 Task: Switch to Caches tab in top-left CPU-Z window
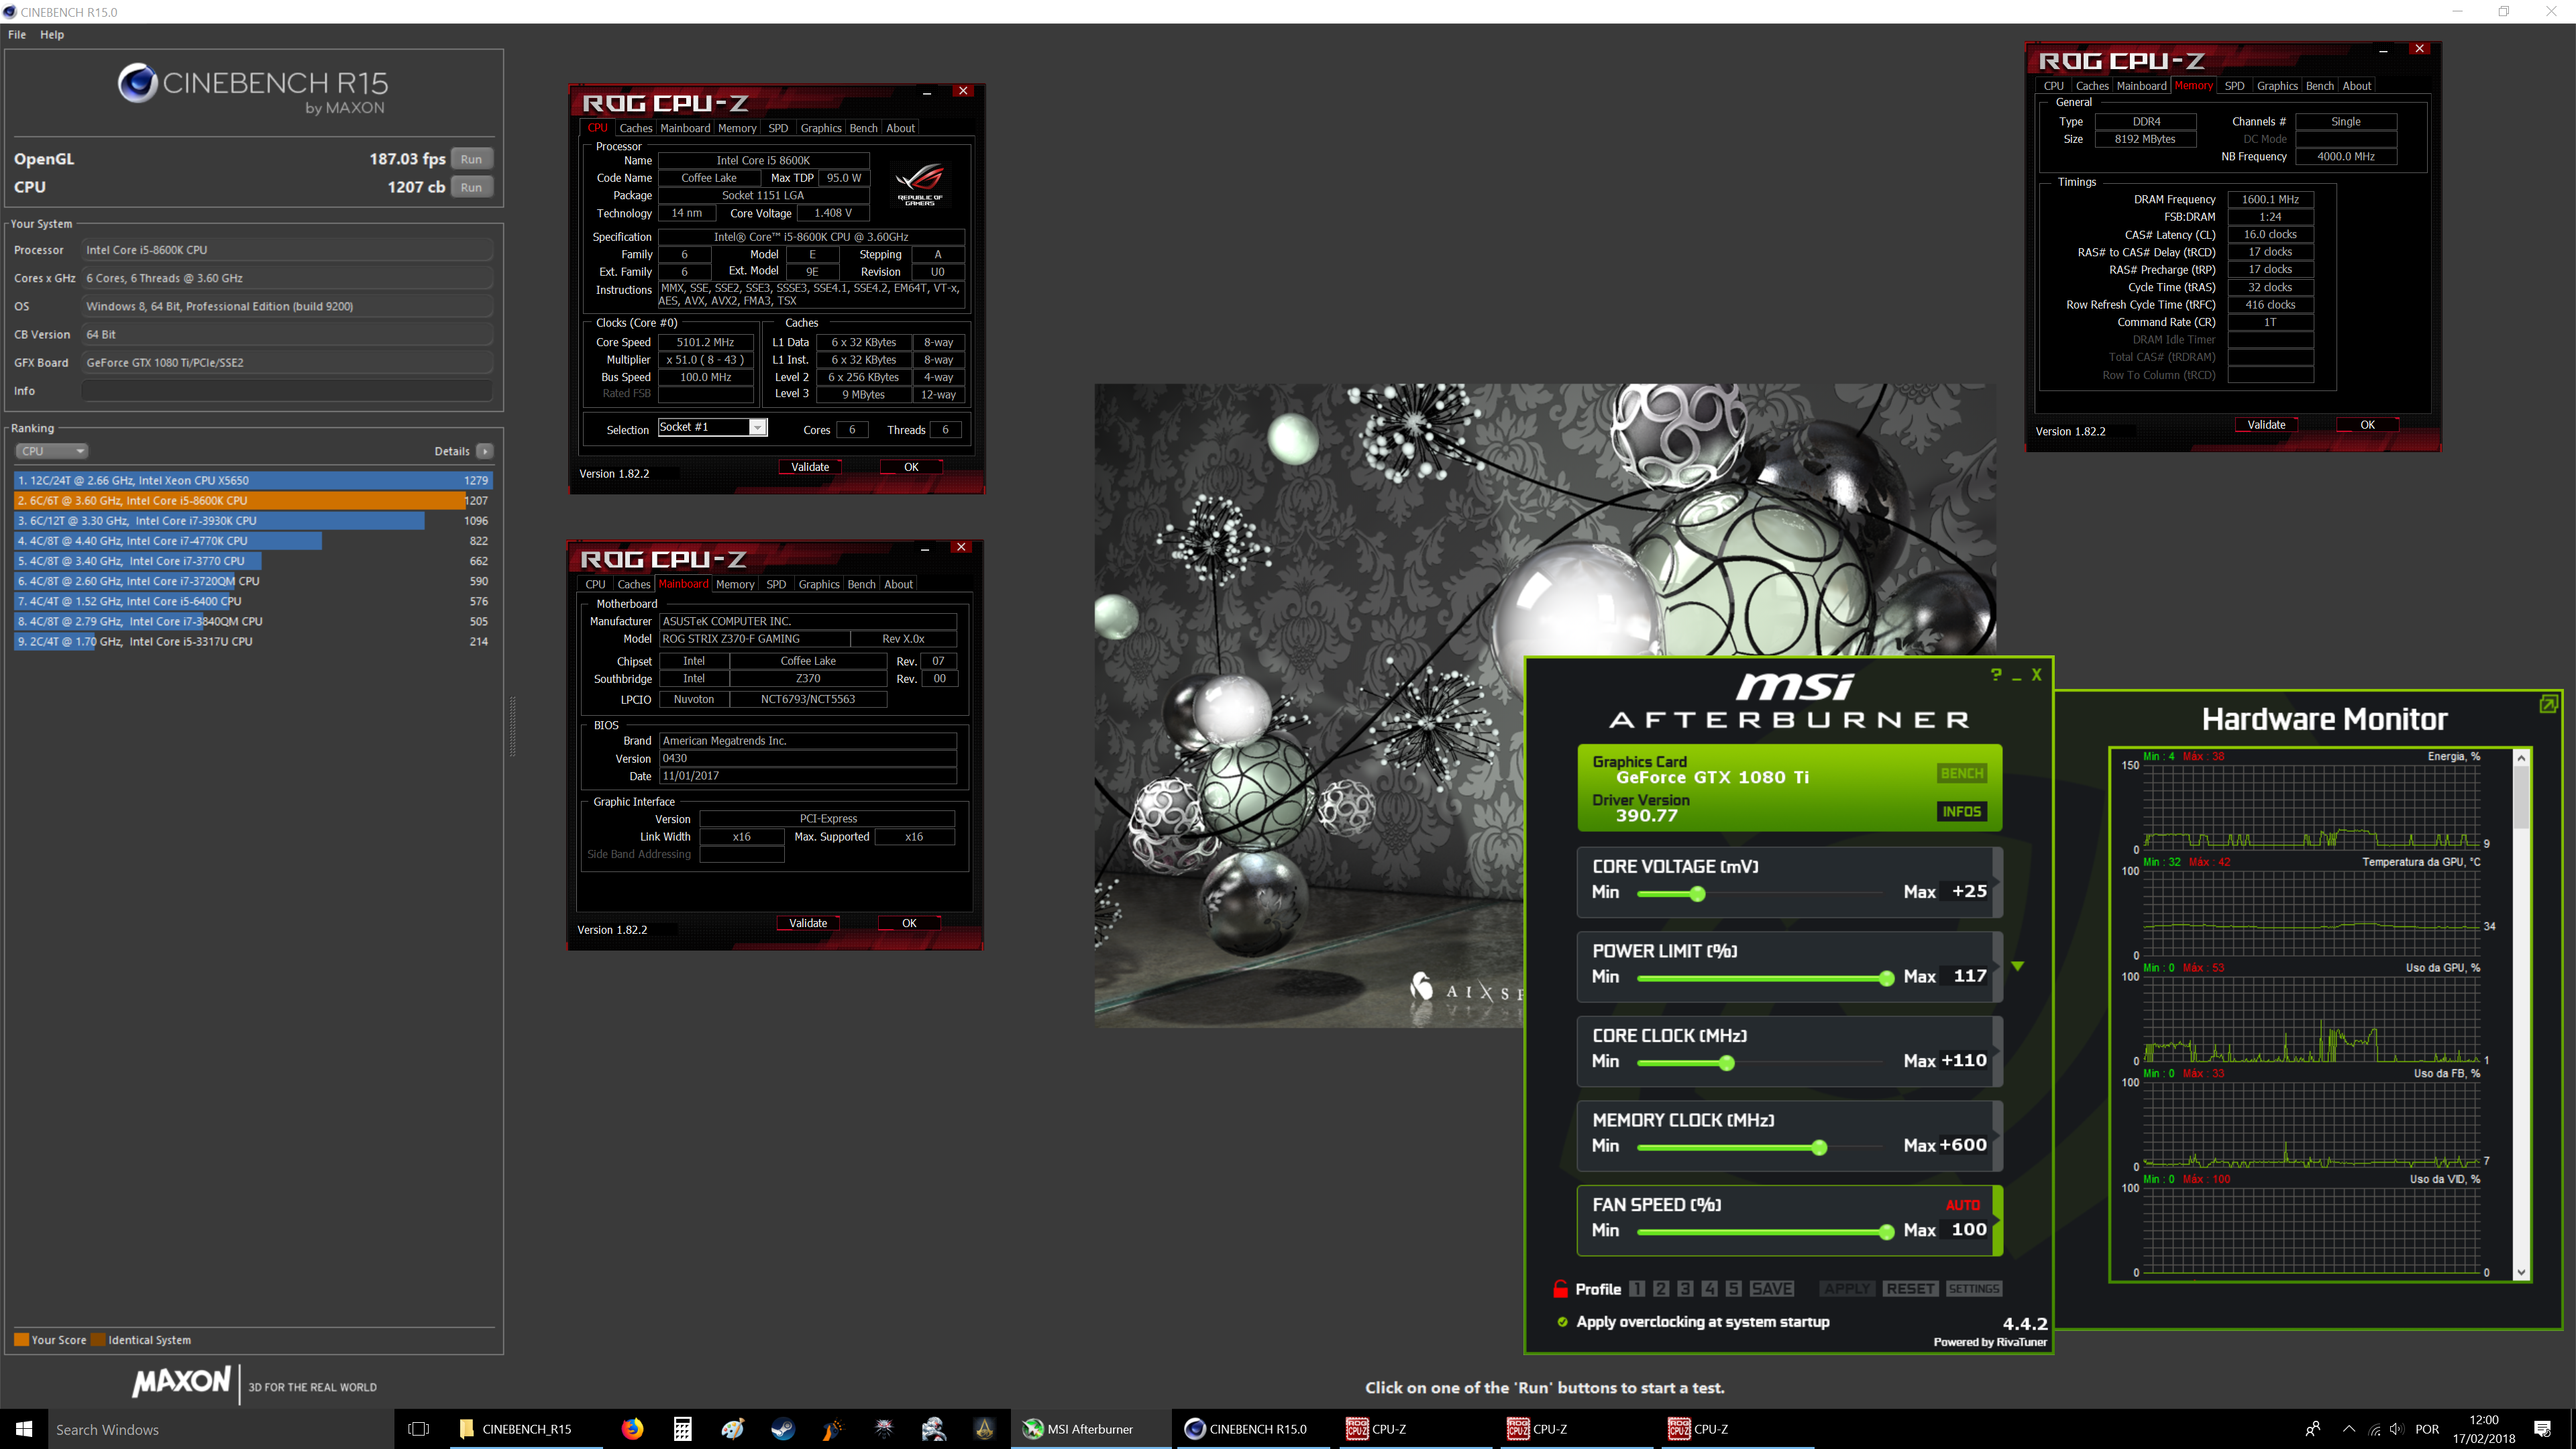click(635, 128)
